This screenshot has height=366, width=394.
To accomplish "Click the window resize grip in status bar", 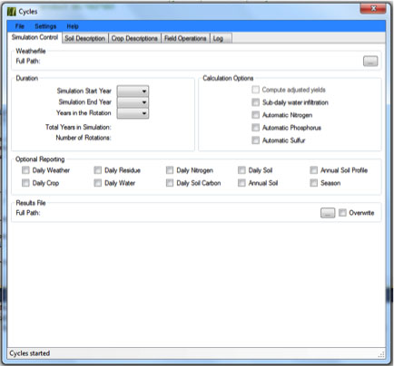I will click(x=381, y=354).
